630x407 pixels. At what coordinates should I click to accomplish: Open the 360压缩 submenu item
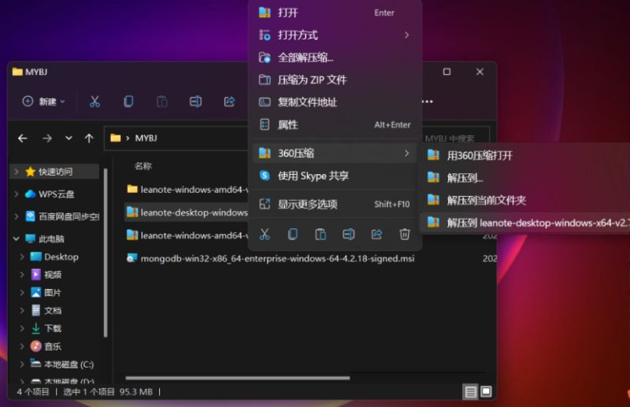335,153
